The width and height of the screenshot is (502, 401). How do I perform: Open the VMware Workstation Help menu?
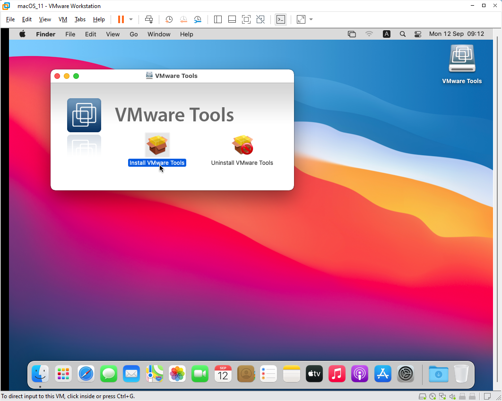coord(99,19)
